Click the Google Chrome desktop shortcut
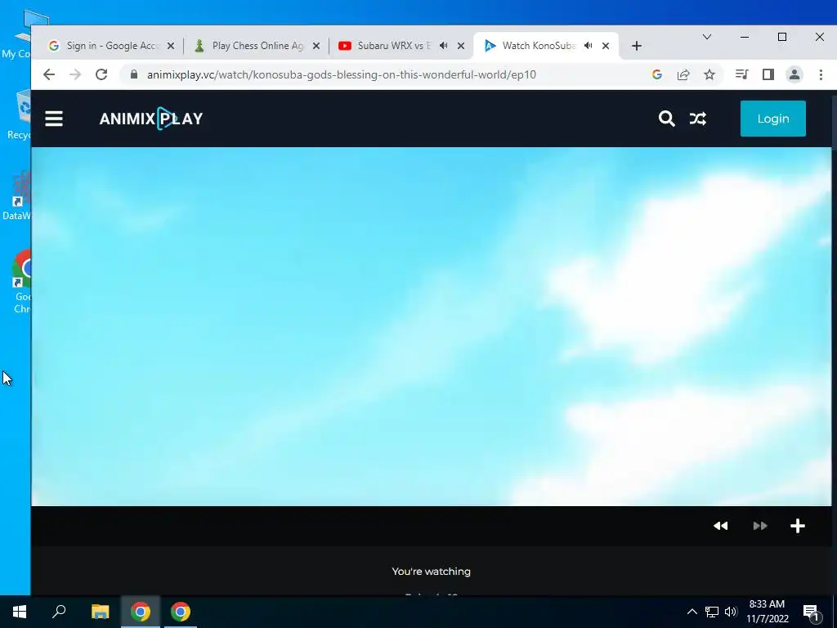 20,281
